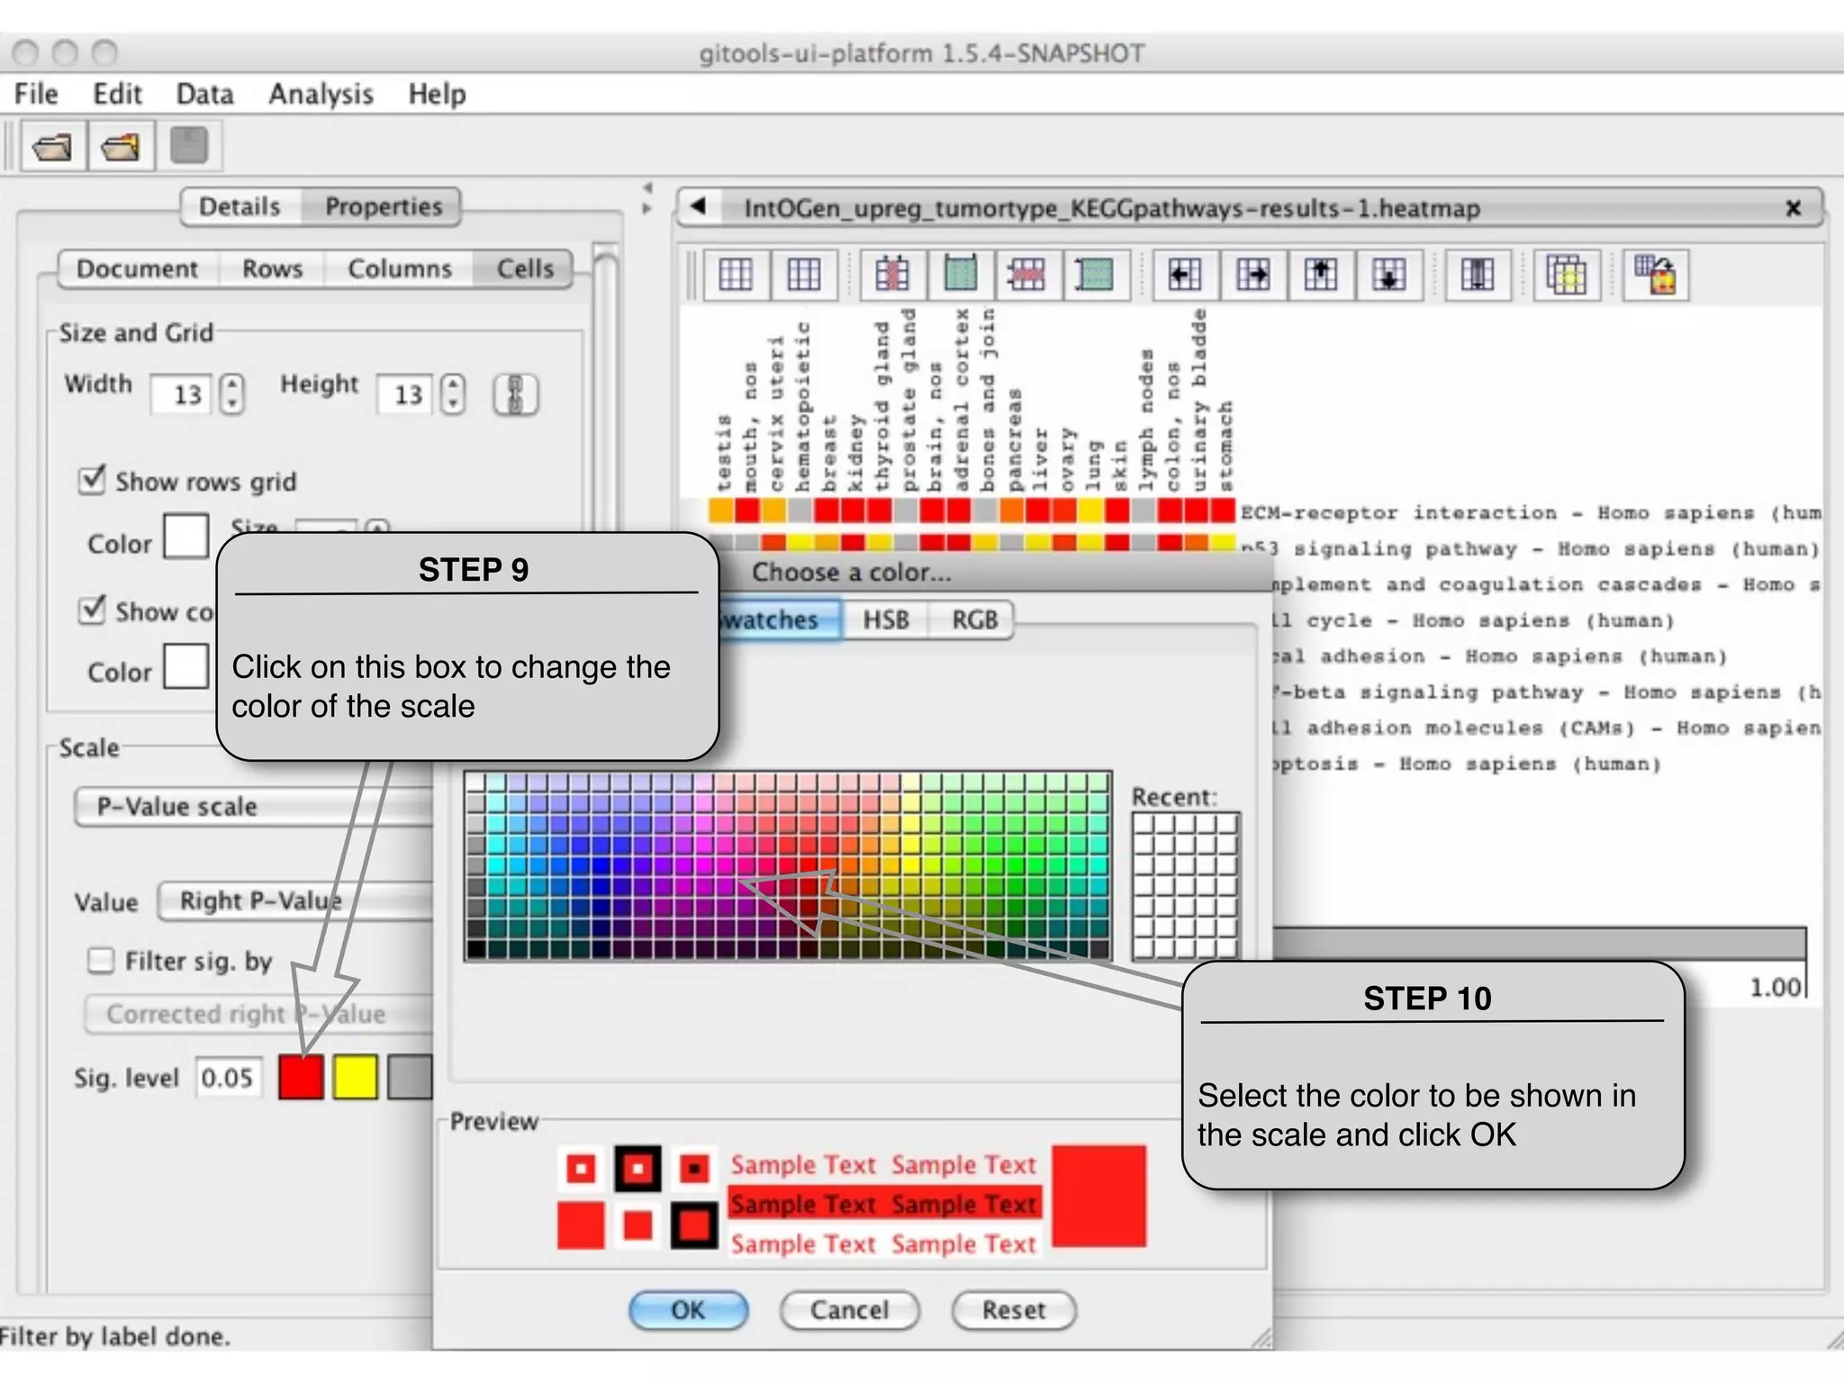This screenshot has height=1383, width=1844.
Task: Toggle the Show columns grid checkbox
Action: tap(92, 610)
